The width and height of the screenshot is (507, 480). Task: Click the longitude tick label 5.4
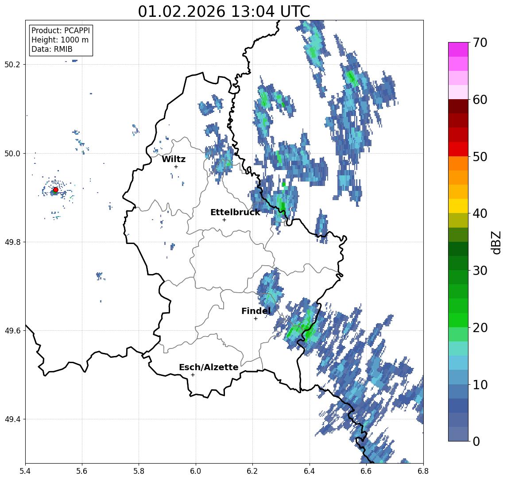(x=25, y=471)
